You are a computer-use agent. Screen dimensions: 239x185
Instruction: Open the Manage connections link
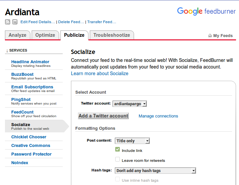click(158, 116)
